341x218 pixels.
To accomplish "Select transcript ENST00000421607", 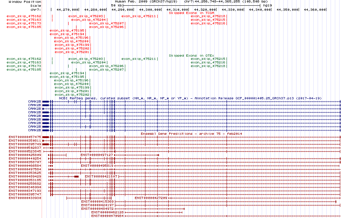I will click(x=101, y=176).
